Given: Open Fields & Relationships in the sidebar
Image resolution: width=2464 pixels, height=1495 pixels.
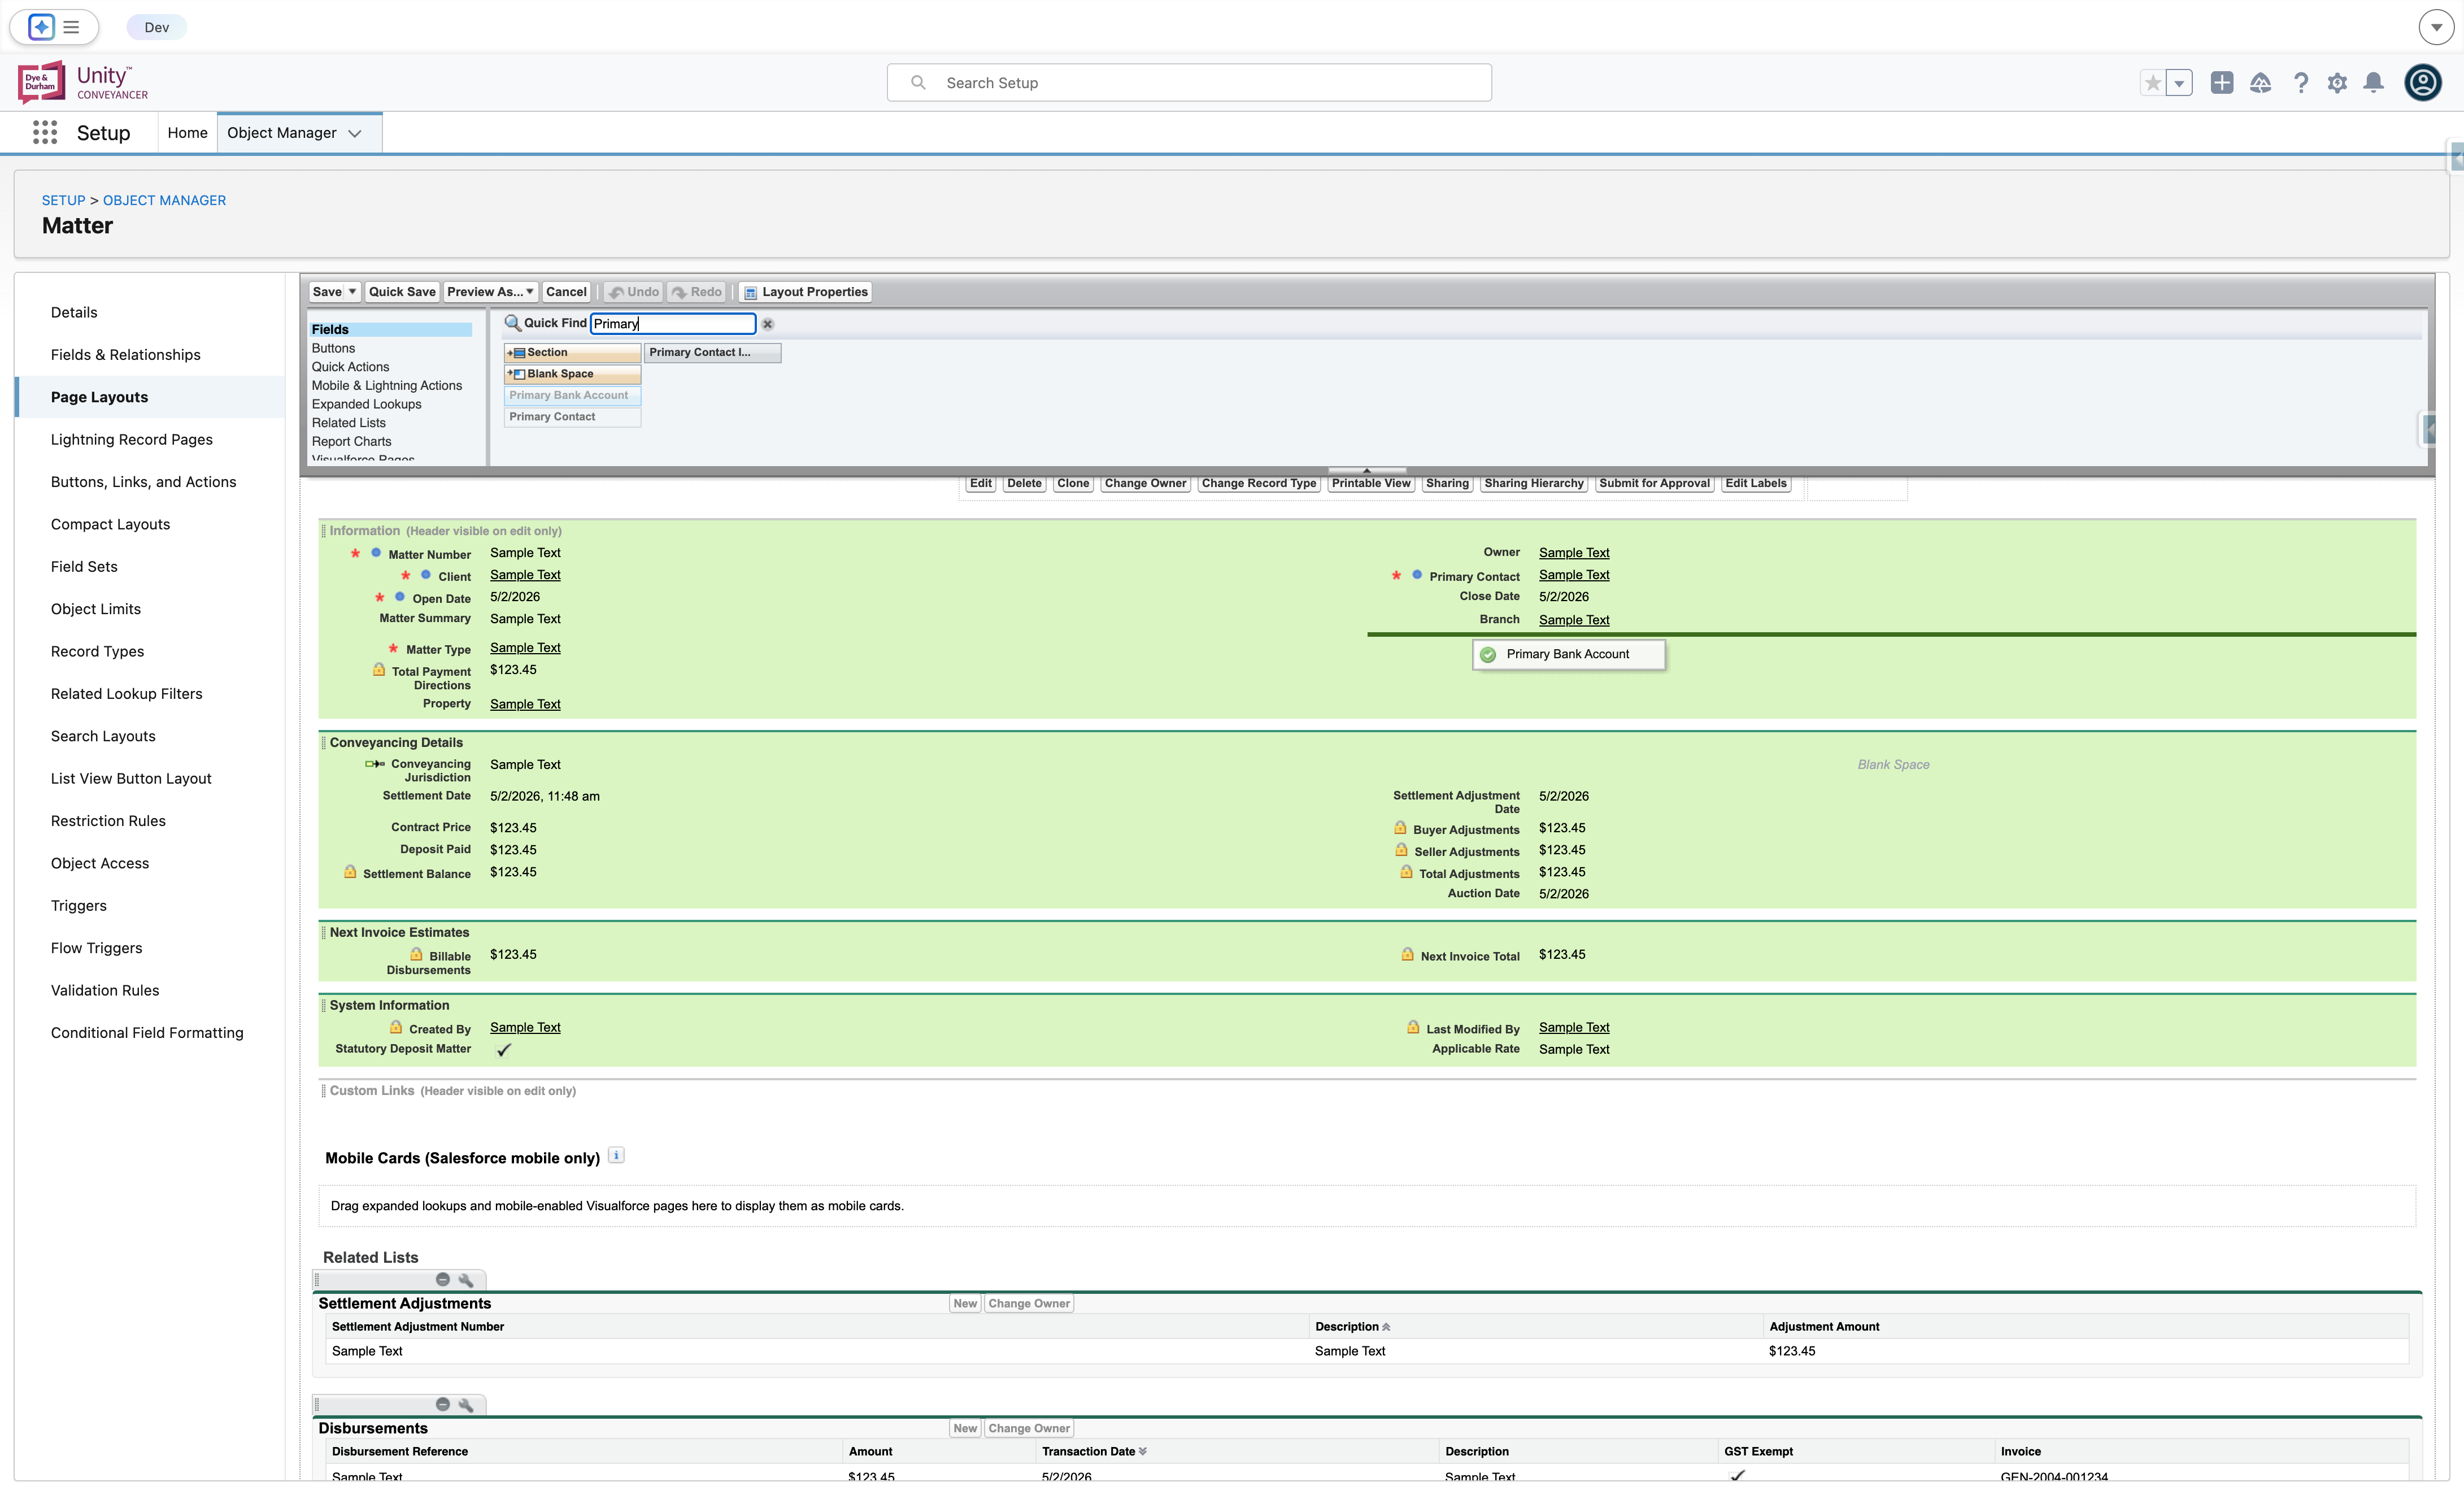Looking at the screenshot, I should tap(125, 355).
